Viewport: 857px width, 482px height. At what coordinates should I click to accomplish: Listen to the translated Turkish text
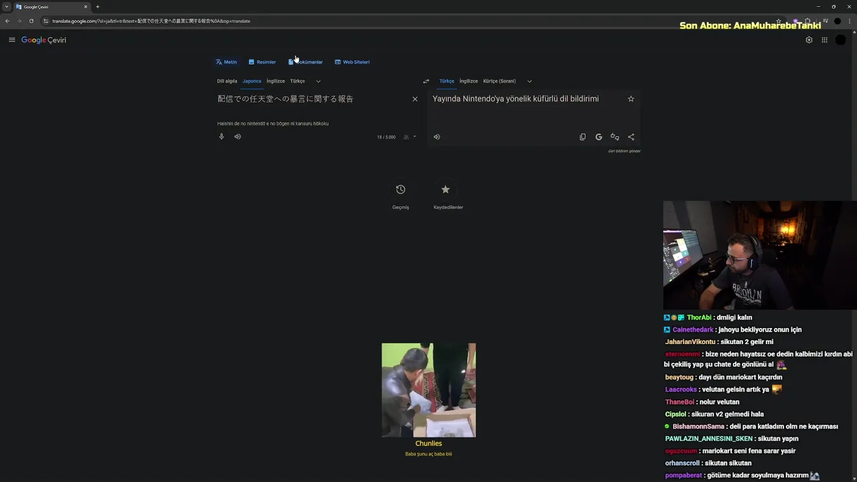[x=437, y=137]
